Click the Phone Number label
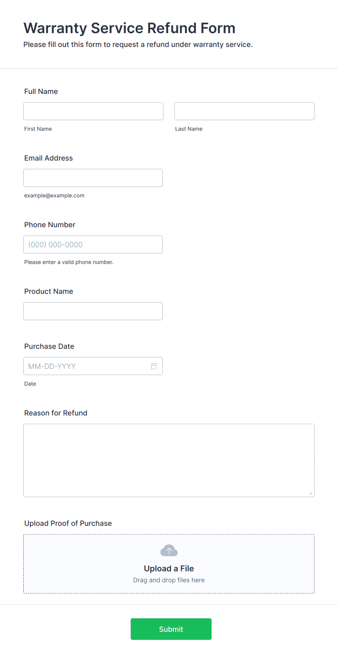This screenshot has height=658, width=338. click(50, 225)
